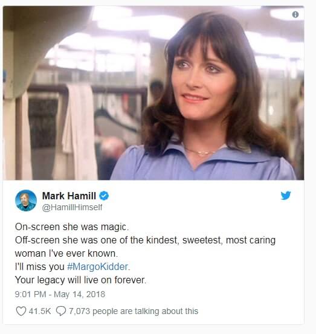
Task: Open the Twitter bird logo link
Action: (286, 195)
